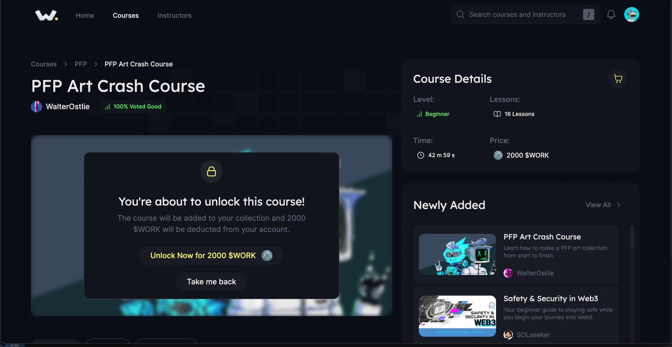
Task: Click the SOLseeker instructor avatar
Action: coord(508,335)
